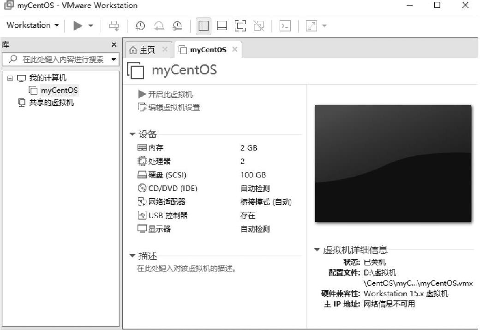The width and height of the screenshot is (480, 330).
Task: Click the stretch guest display icon
Action: 312,26
